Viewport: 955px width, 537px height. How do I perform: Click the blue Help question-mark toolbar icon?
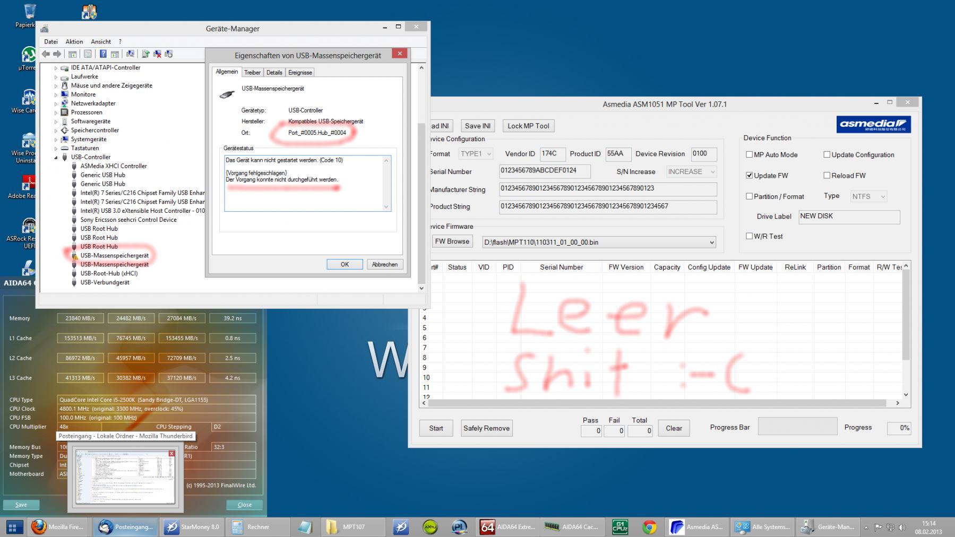[103, 54]
